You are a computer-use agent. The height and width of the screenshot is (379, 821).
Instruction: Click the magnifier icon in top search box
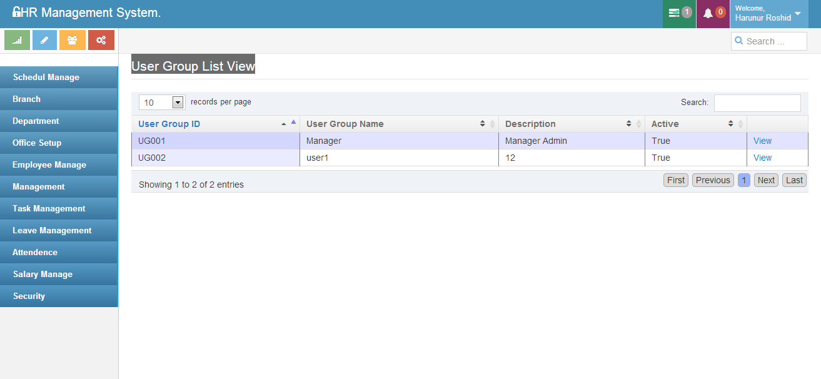point(740,41)
